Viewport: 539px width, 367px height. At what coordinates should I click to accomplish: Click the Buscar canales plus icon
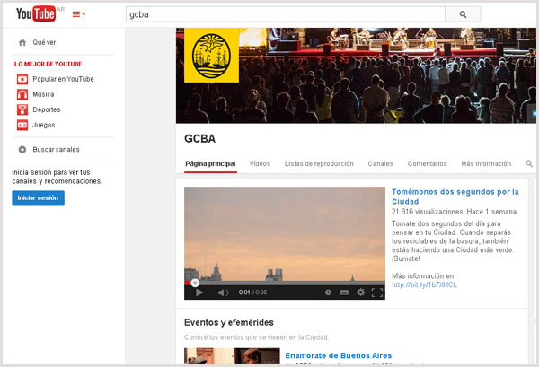[x=22, y=150]
